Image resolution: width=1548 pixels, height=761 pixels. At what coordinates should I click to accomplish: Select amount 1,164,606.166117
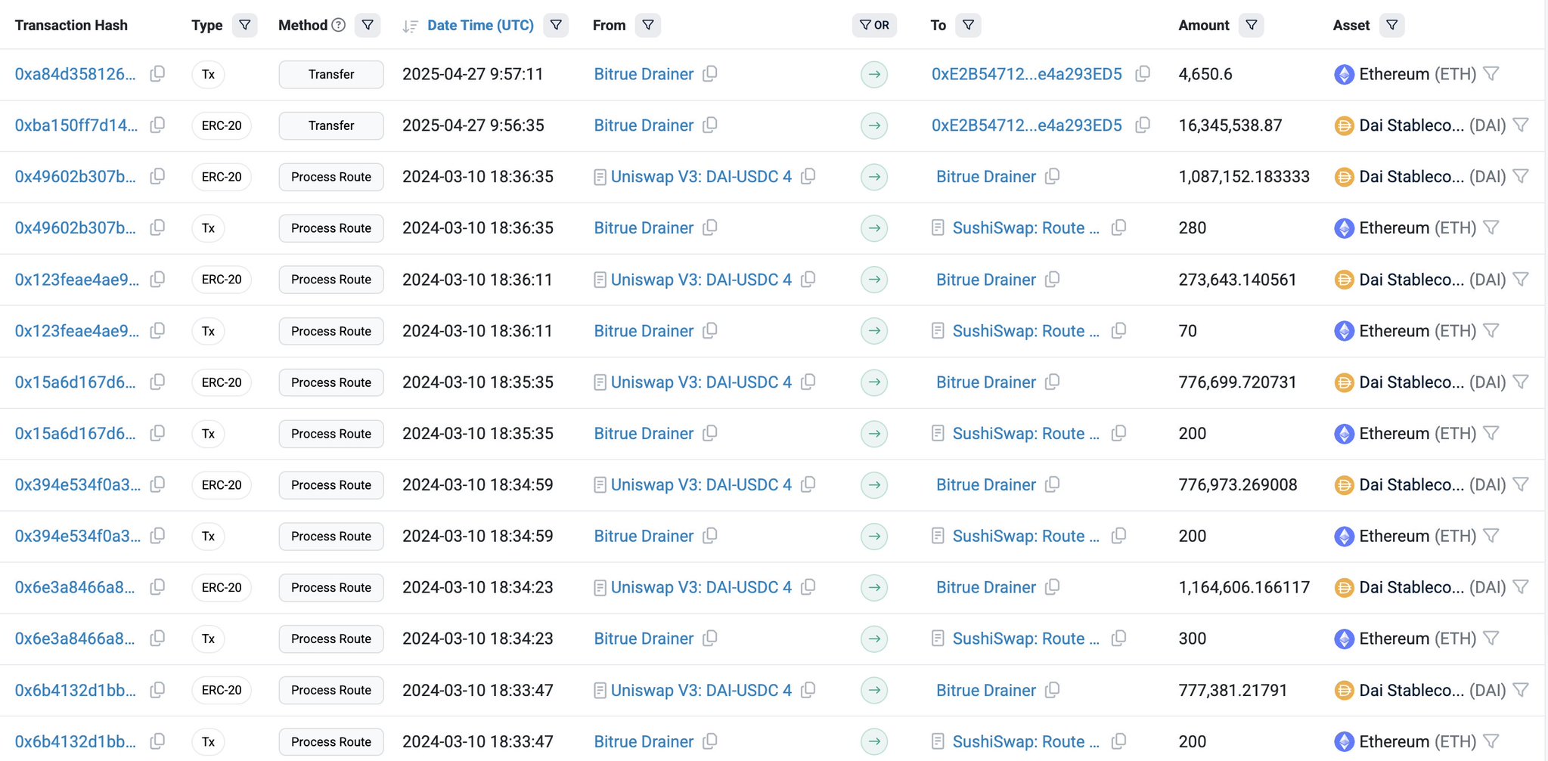click(x=1244, y=587)
